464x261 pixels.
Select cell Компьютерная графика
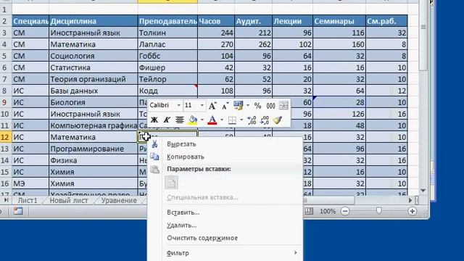tap(94, 125)
